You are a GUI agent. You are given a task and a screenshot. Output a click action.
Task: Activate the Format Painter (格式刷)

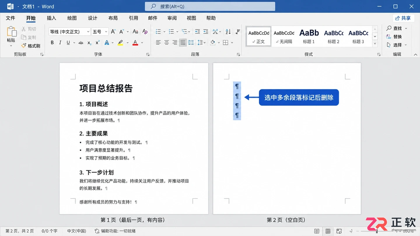[x=31, y=46]
